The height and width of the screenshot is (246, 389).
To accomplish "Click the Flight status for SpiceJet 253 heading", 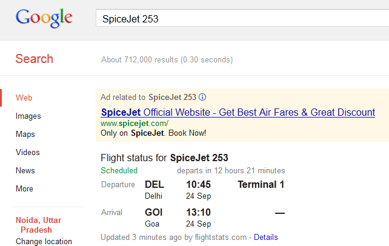I will pos(164,158).
